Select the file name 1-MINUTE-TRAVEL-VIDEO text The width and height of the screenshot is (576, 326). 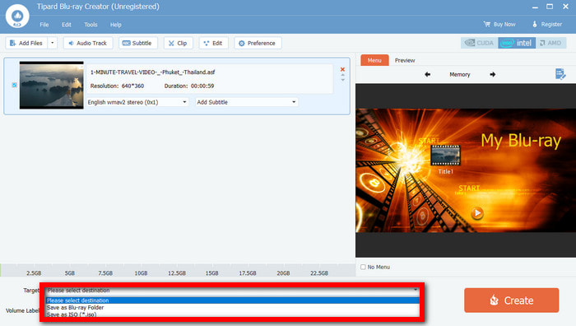click(x=152, y=72)
